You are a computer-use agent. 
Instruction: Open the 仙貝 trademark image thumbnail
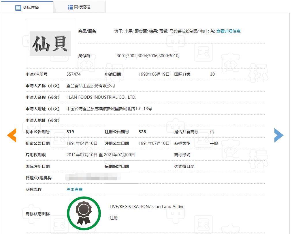50,43
